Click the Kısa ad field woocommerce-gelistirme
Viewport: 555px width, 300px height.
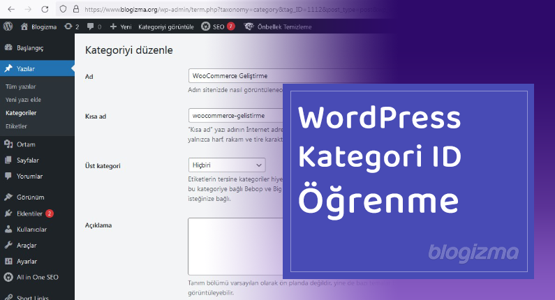[237, 115]
